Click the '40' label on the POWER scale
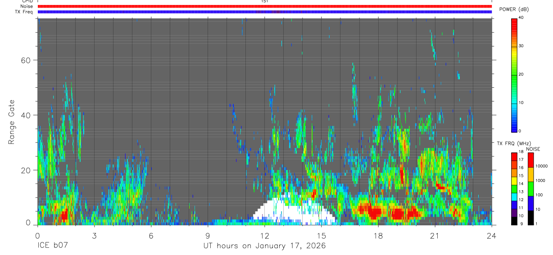The width and height of the screenshot is (553, 255). click(x=520, y=18)
